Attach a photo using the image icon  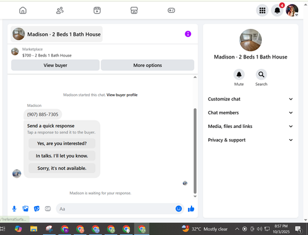[x=25, y=209]
